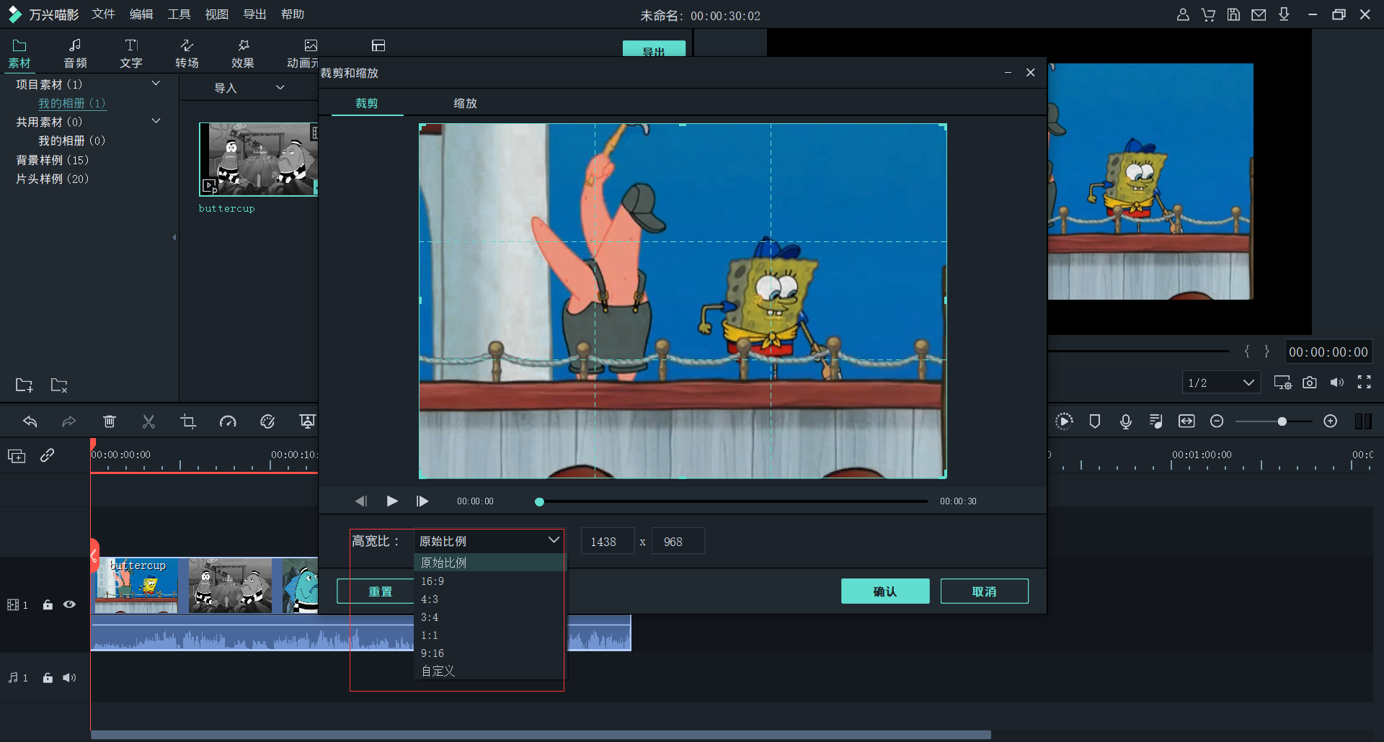Click the delete trash icon
Screen dimensions: 1384x742
coord(110,421)
